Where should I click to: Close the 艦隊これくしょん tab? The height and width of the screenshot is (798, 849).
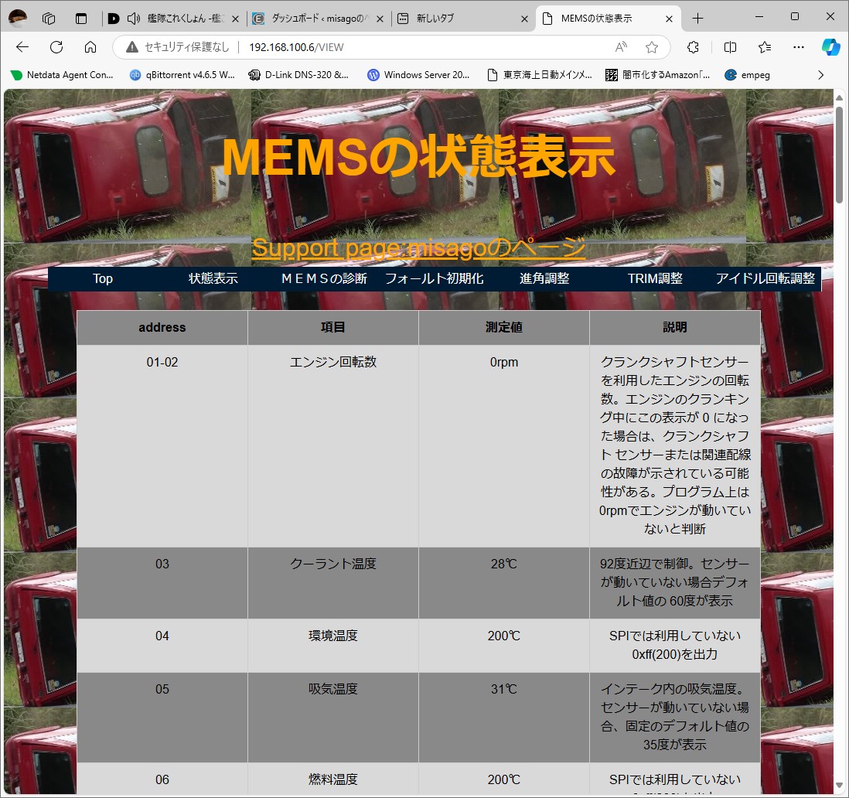tap(236, 19)
